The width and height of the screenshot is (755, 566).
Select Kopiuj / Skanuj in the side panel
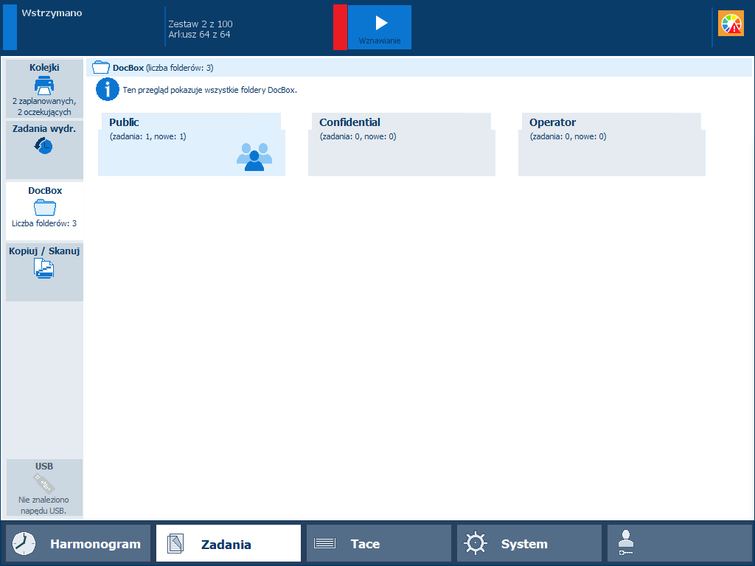coord(44,272)
